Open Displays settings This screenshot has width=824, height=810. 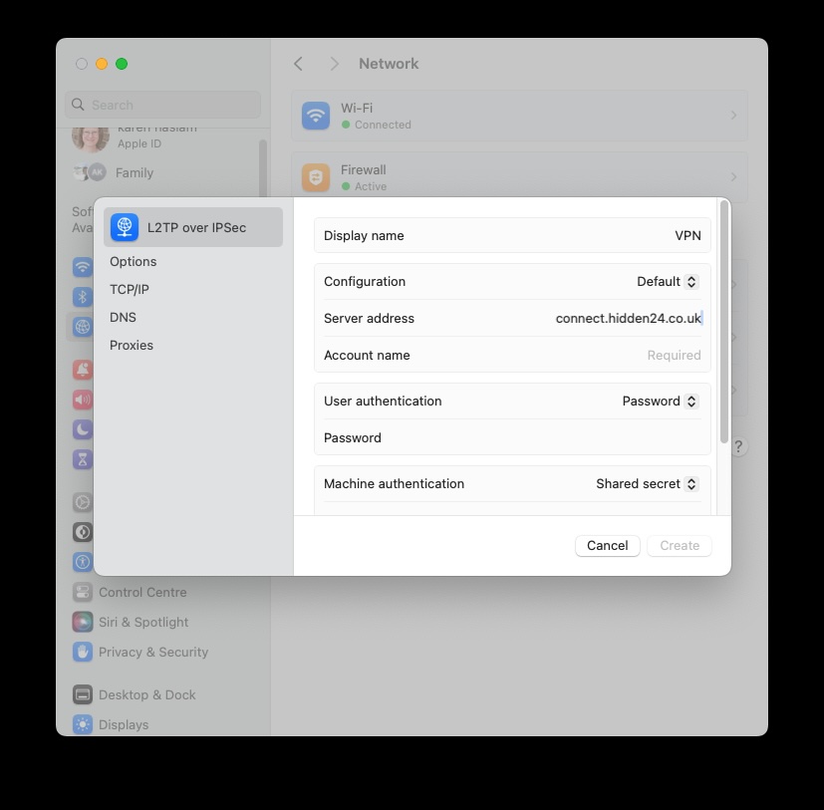click(x=124, y=724)
